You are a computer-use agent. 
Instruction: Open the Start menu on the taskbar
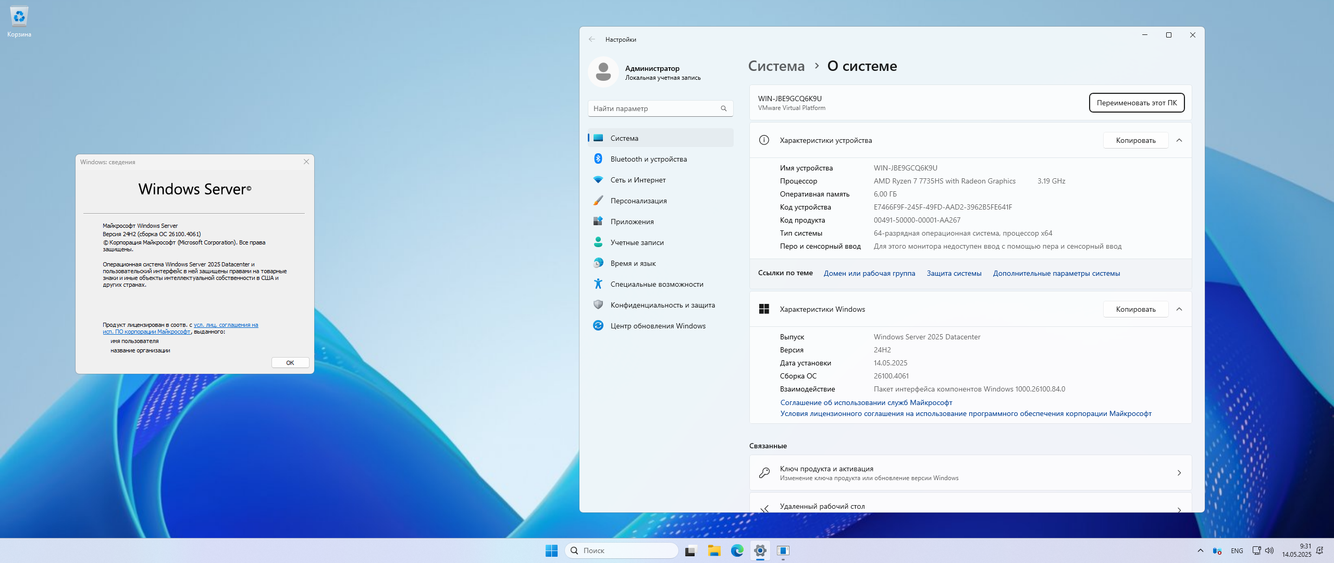coord(551,550)
